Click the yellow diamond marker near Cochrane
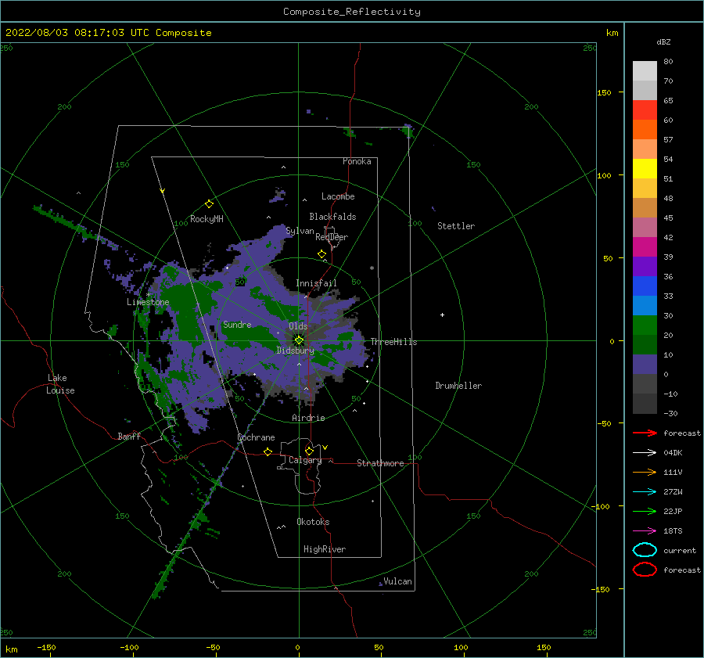The width and height of the screenshot is (704, 658). coord(268,451)
